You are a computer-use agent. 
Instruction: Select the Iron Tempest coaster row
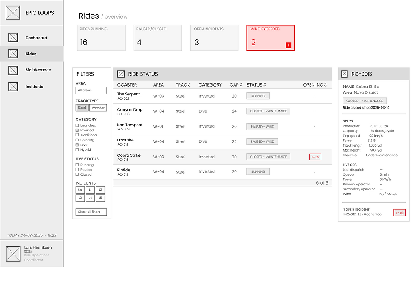[x=222, y=126]
